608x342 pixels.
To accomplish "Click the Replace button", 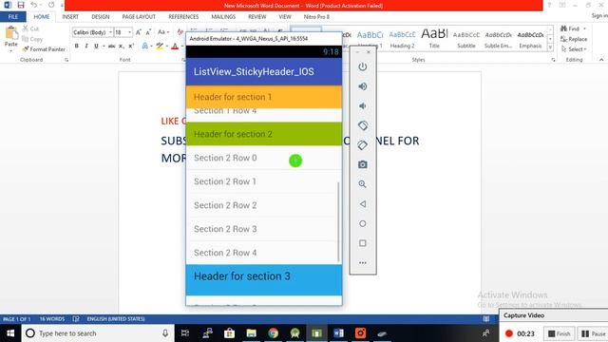I will click(574, 39).
